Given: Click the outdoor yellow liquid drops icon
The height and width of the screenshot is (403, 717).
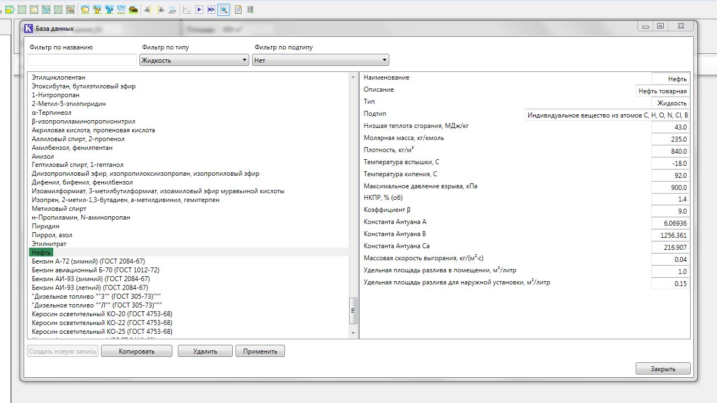Looking at the screenshot, I should pyautogui.click(x=97, y=9).
